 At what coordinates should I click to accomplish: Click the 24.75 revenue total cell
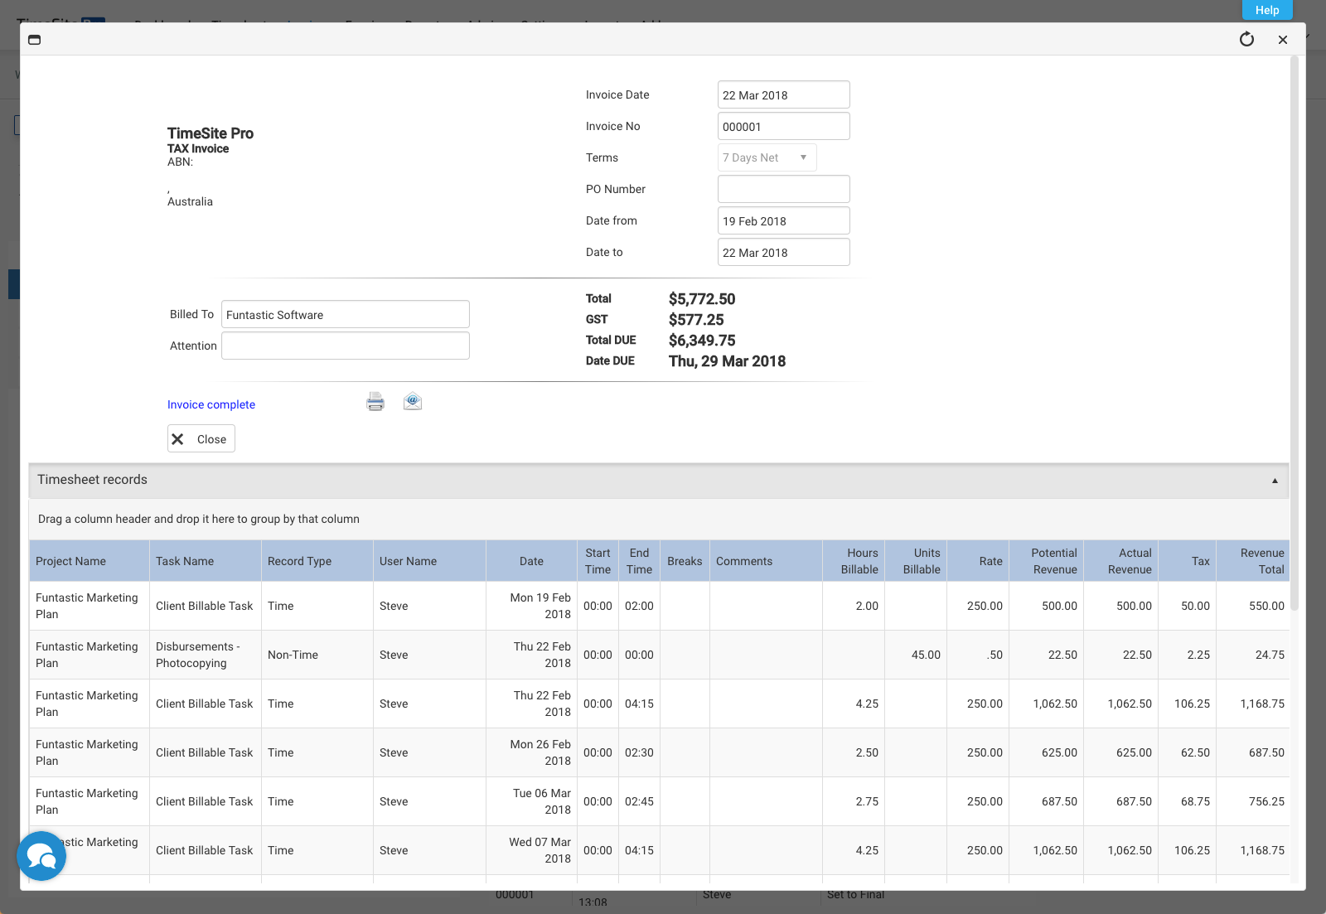tap(1253, 655)
